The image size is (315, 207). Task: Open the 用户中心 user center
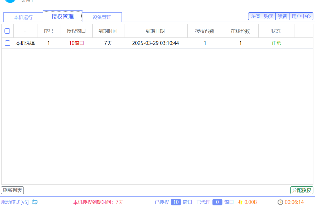tap(301, 16)
